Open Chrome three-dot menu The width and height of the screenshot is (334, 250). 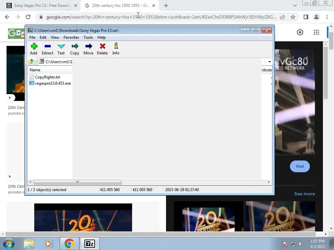(x=327, y=17)
